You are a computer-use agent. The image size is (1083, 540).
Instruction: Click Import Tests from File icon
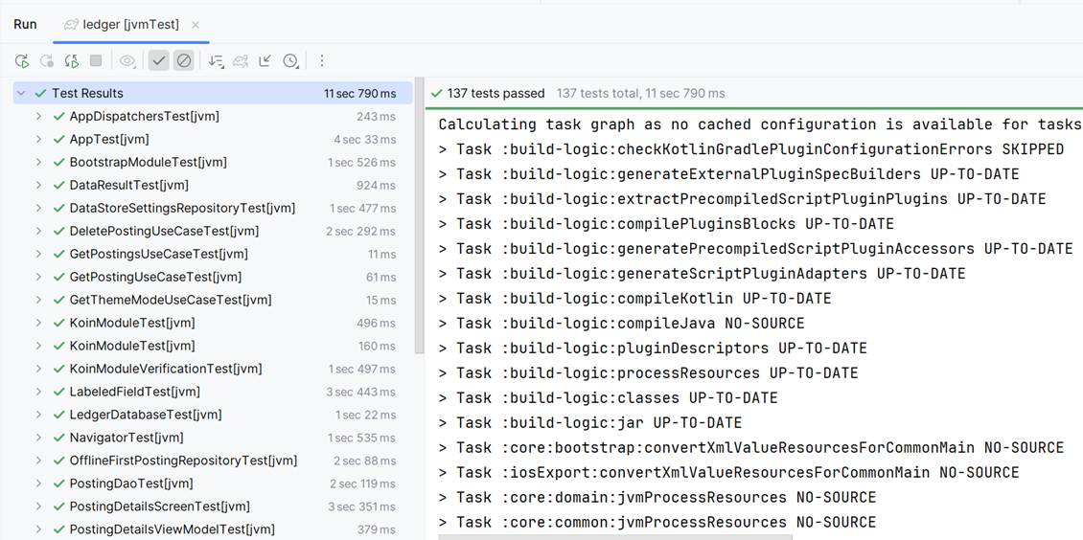point(265,60)
